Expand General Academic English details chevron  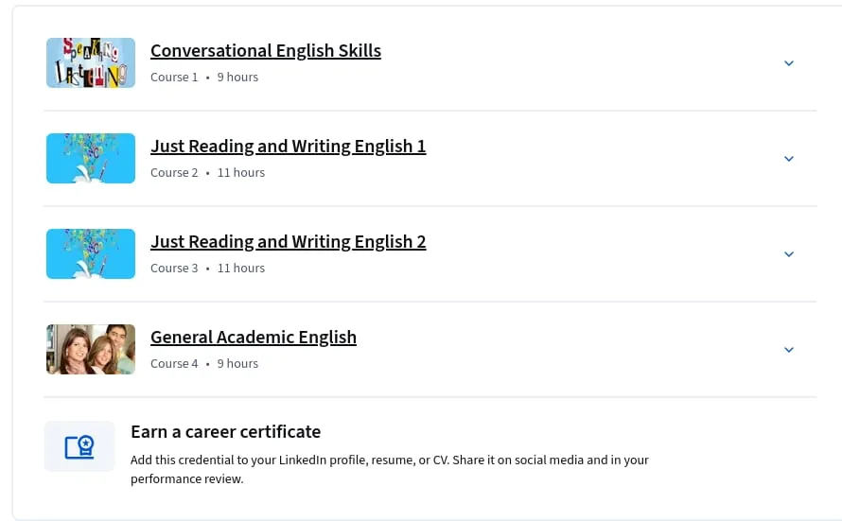[789, 350]
